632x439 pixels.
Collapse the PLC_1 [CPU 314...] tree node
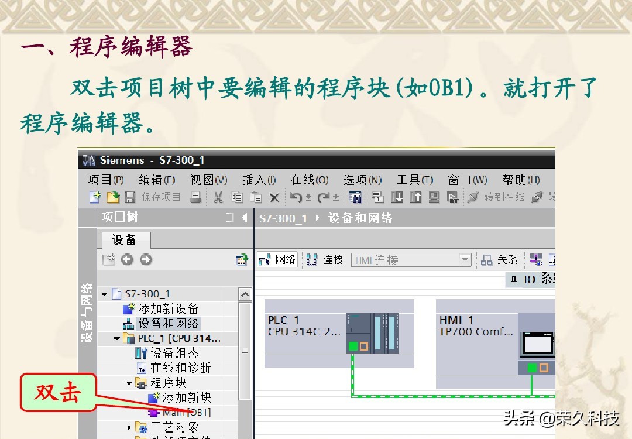coord(115,338)
